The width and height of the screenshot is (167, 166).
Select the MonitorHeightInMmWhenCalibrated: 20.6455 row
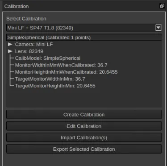pos(67,72)
